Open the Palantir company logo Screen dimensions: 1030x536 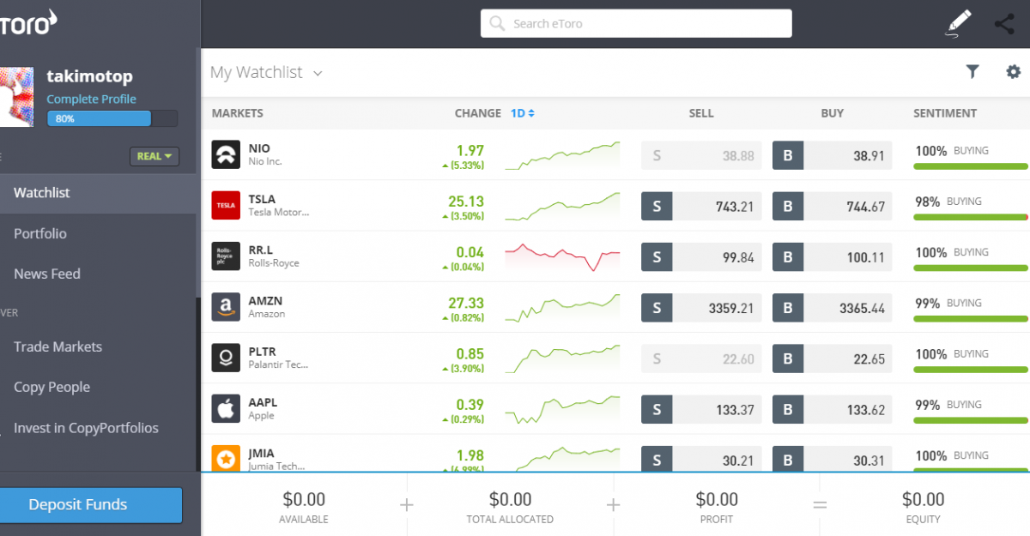pyautogui.click(x=226, y=357)
